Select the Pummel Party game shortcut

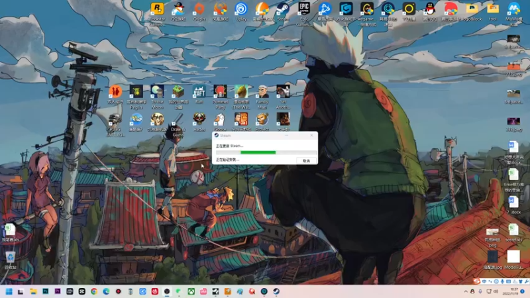220,97
